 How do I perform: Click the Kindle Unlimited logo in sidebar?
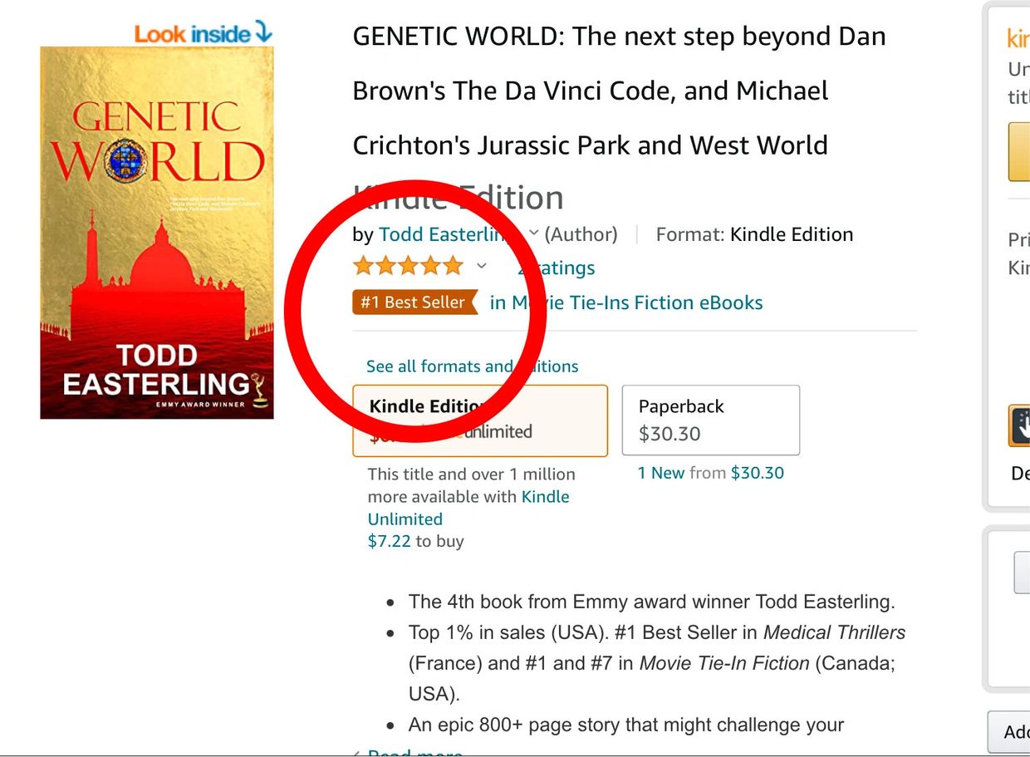[1018, 38]
